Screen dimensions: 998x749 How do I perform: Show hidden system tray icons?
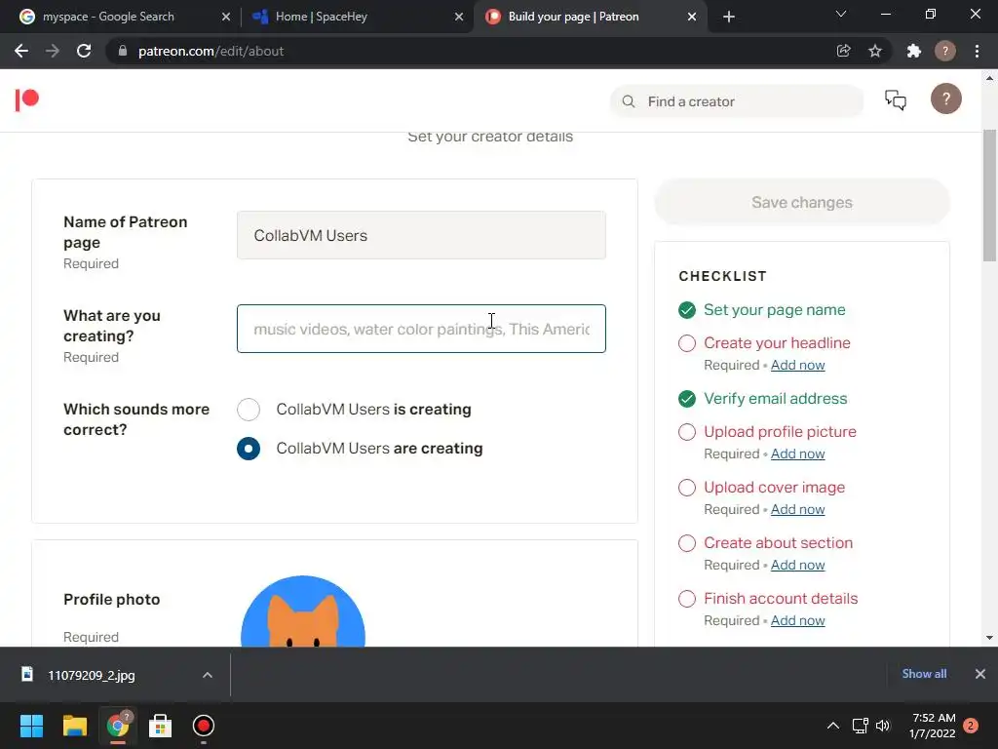[x=832, y=726]
